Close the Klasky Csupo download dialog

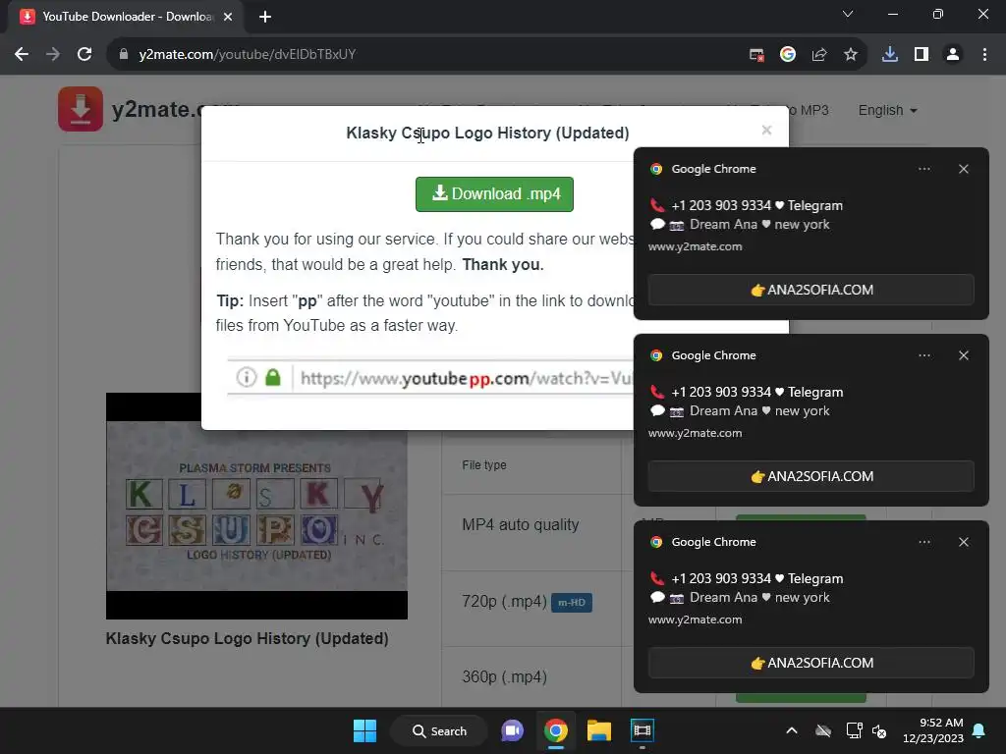click(766, 131)
